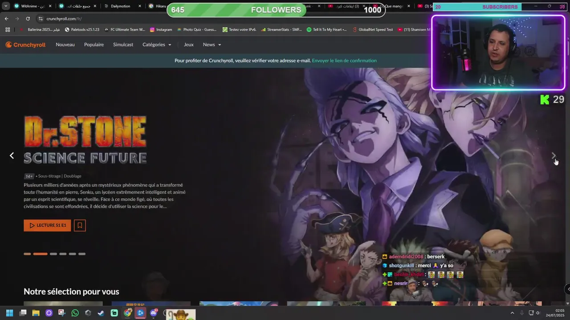
Task: Select the fifth carousel indicator dot
Action: point(72,254)
